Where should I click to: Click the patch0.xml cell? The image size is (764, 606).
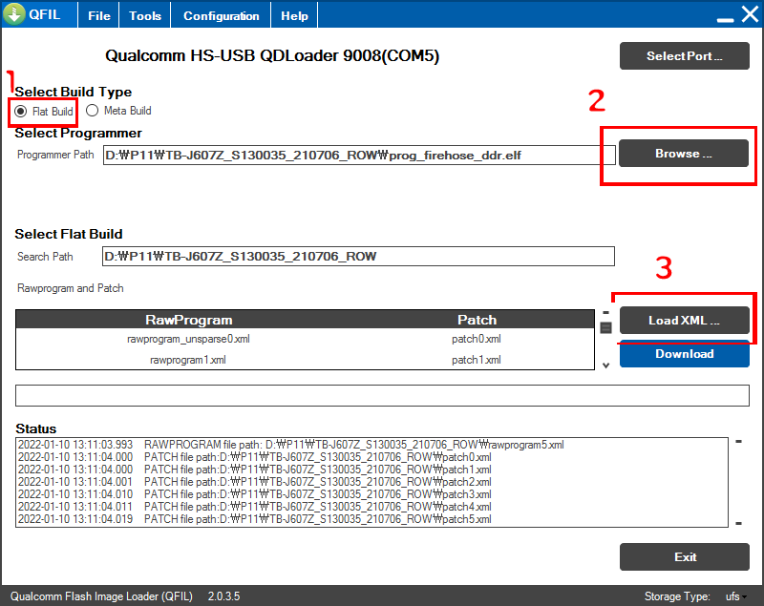(476, 339)
